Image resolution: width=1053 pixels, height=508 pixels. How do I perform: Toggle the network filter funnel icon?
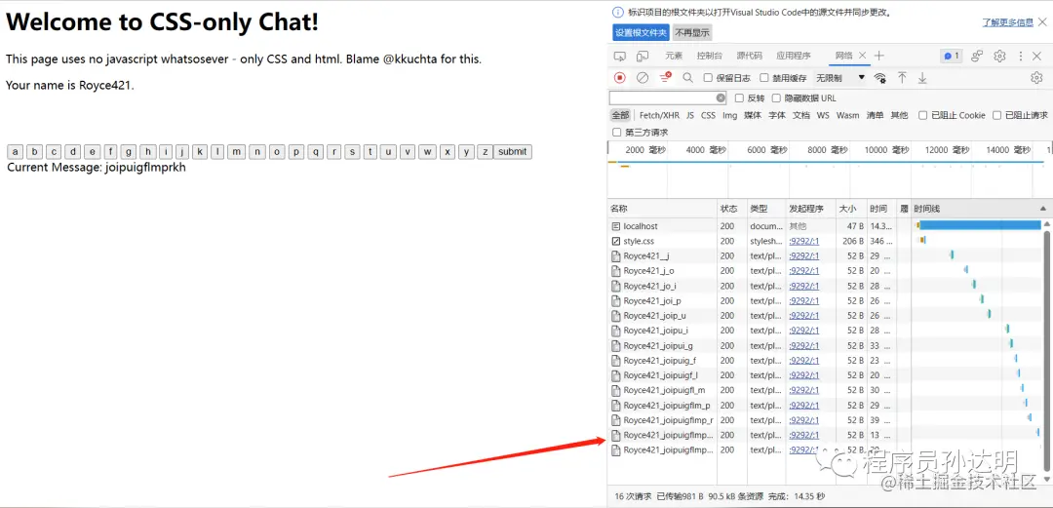point(665,78)
